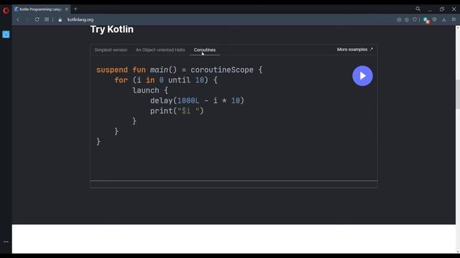Click the 'delay(1000L' code text

(x=175, y=100)
